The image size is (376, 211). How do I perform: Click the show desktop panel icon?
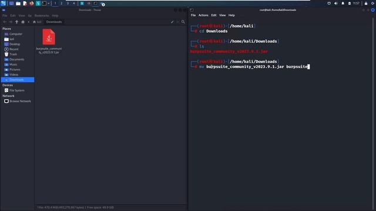pos(11,4)
